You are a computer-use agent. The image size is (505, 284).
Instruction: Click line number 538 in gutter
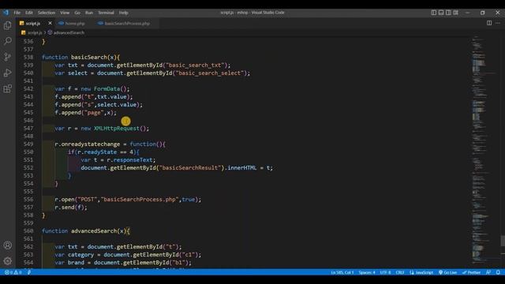point(28,57)
